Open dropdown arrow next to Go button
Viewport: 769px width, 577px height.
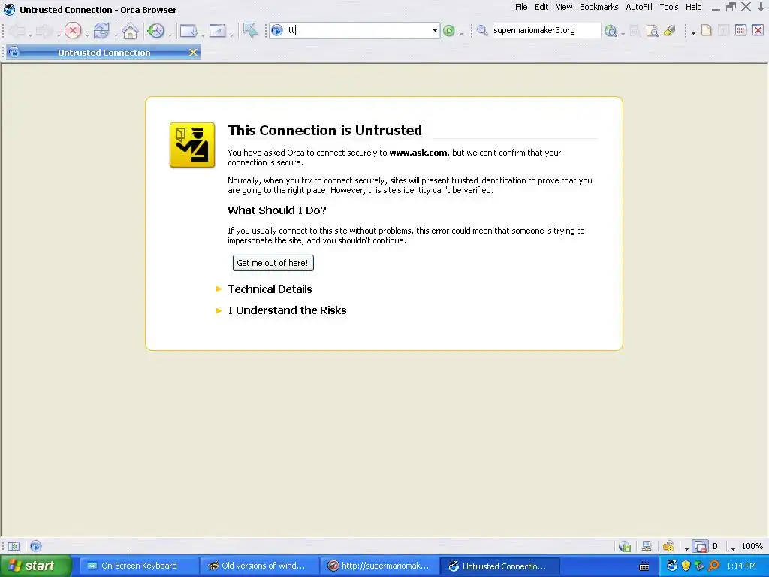(x=462, y=35)
